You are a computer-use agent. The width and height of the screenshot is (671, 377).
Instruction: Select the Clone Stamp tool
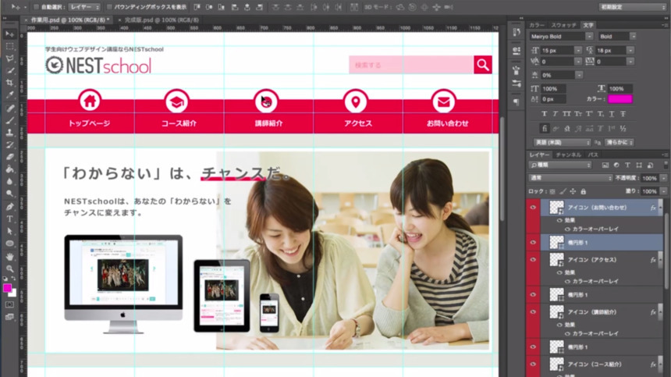[9, 133]
